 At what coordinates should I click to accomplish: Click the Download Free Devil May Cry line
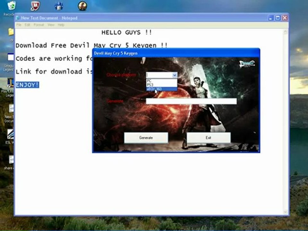91,45
